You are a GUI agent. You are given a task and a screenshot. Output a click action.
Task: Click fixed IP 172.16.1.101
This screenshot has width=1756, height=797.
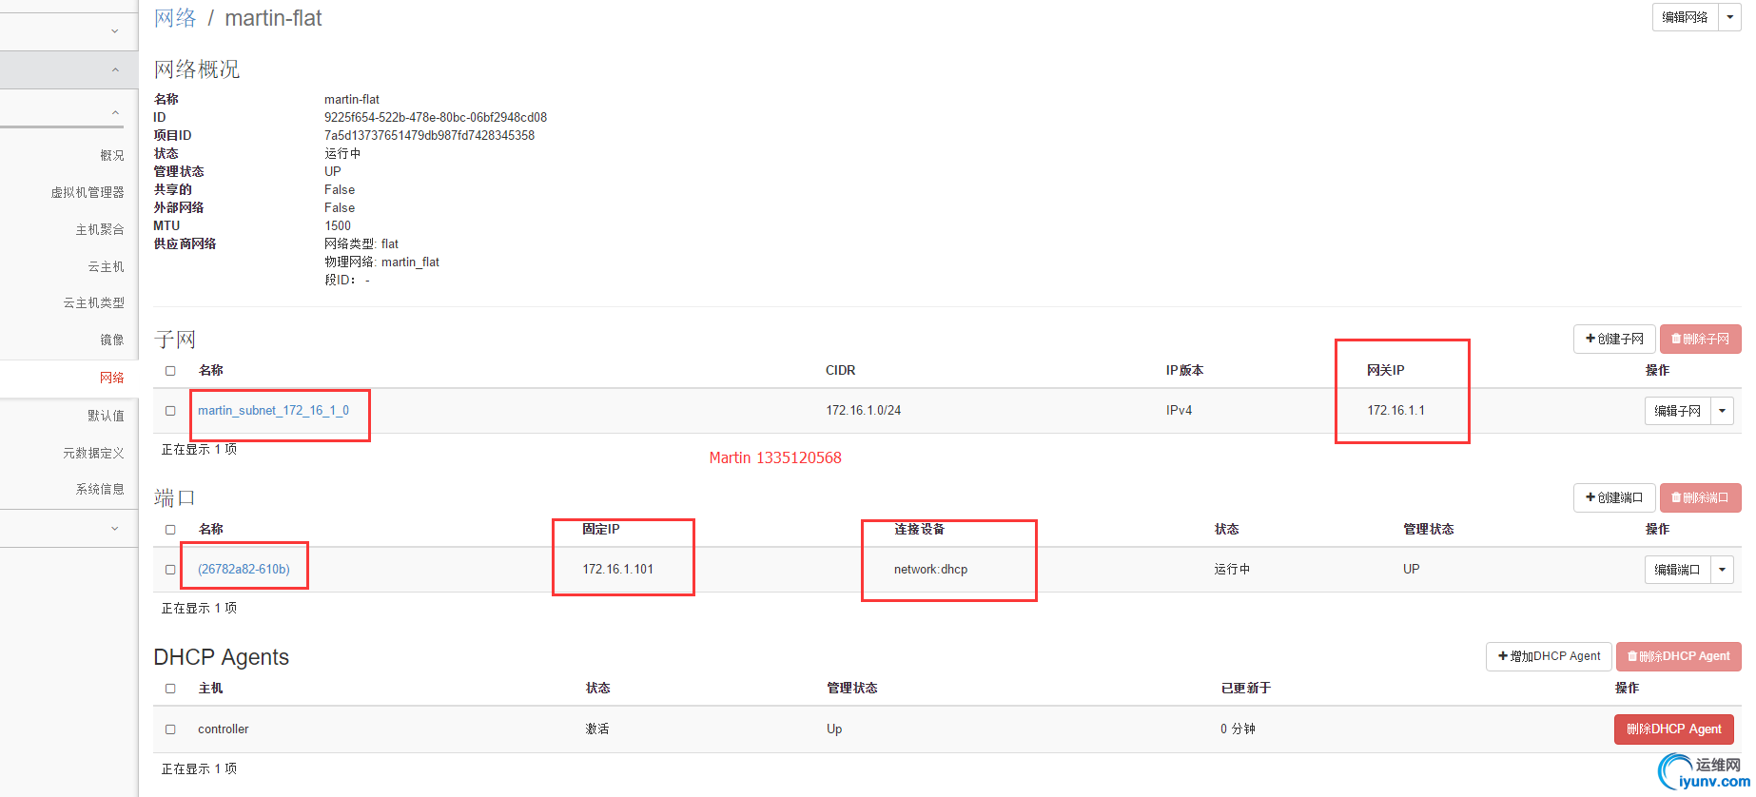[x=617, y=570]
